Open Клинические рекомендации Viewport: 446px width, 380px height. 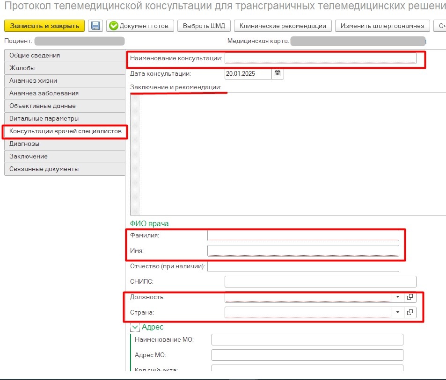283,26
